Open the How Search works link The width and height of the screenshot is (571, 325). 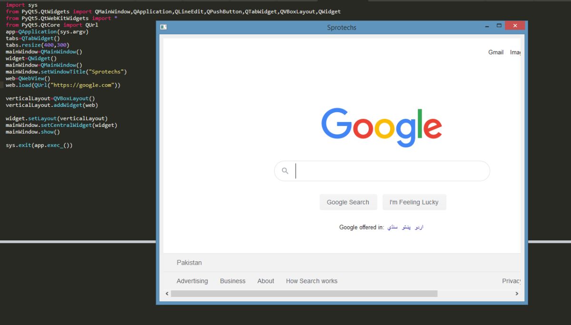click(312, 281)
